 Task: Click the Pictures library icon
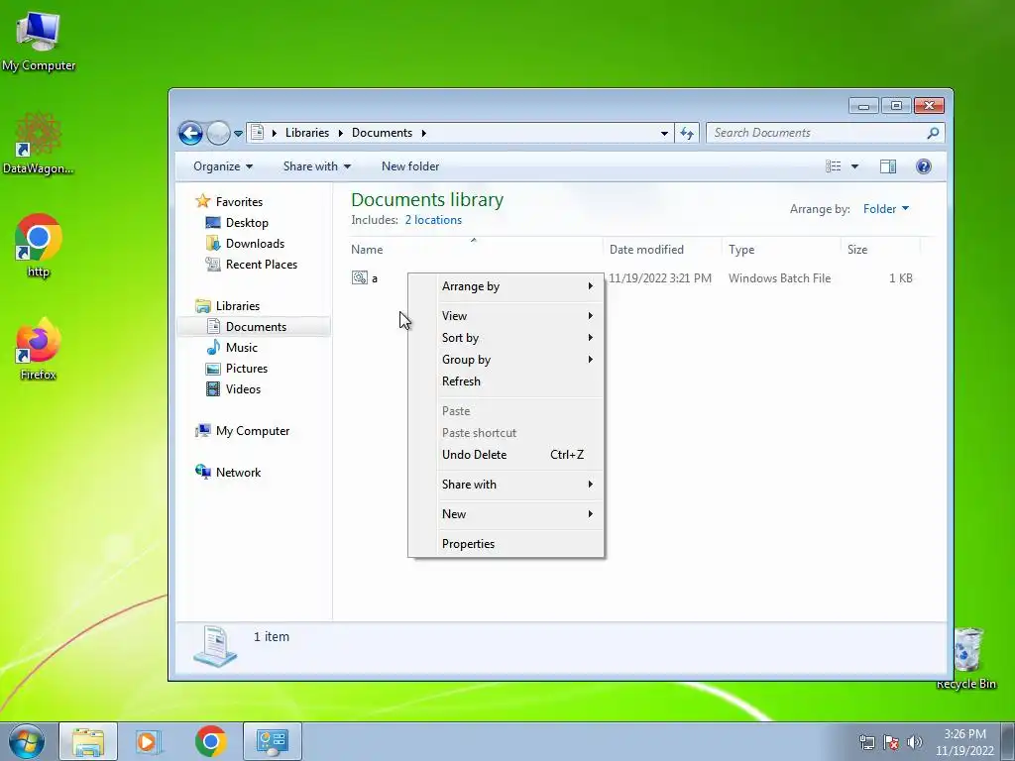[213, 369]
